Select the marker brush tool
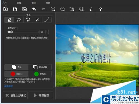This screenshot has width=139, height=104. coord(9,20)
